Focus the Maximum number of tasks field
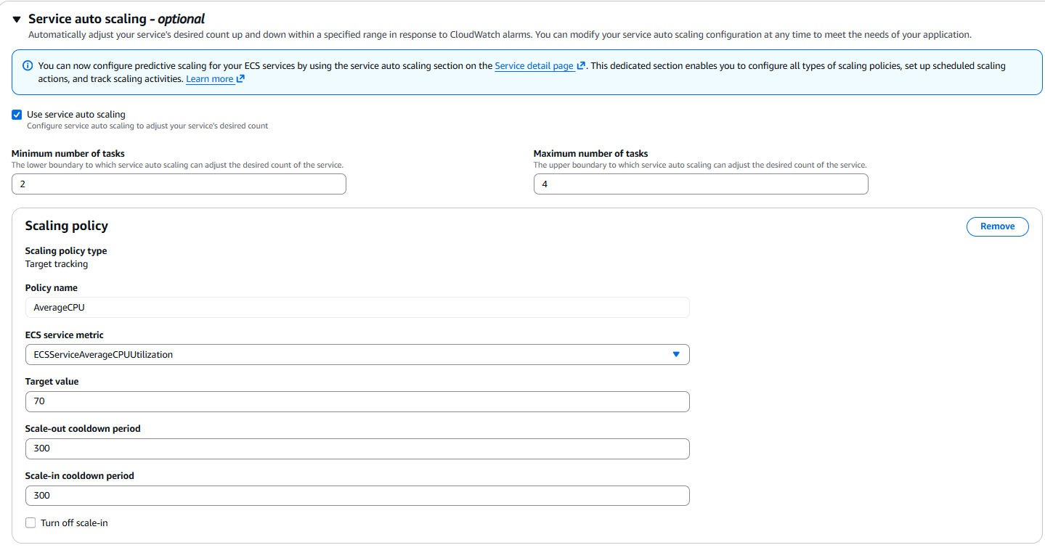 pyautogui.click(x=700, y=184)
